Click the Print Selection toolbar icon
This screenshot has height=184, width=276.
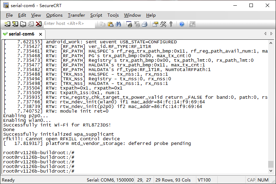click(x=137, y=24)
